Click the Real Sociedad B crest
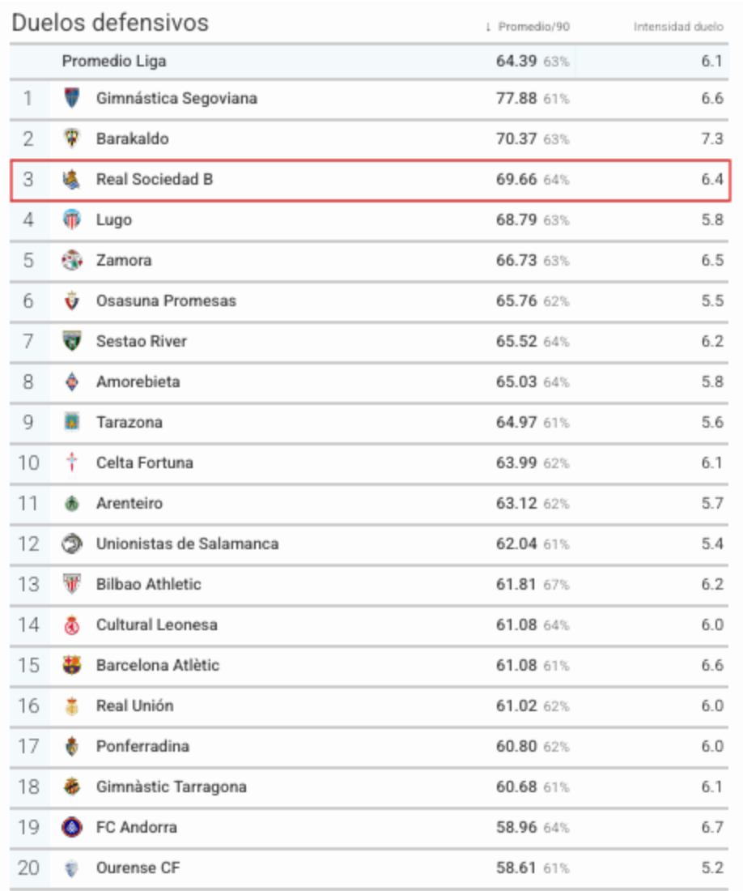This screenshot has height=891, width=743. click(71, 180)
